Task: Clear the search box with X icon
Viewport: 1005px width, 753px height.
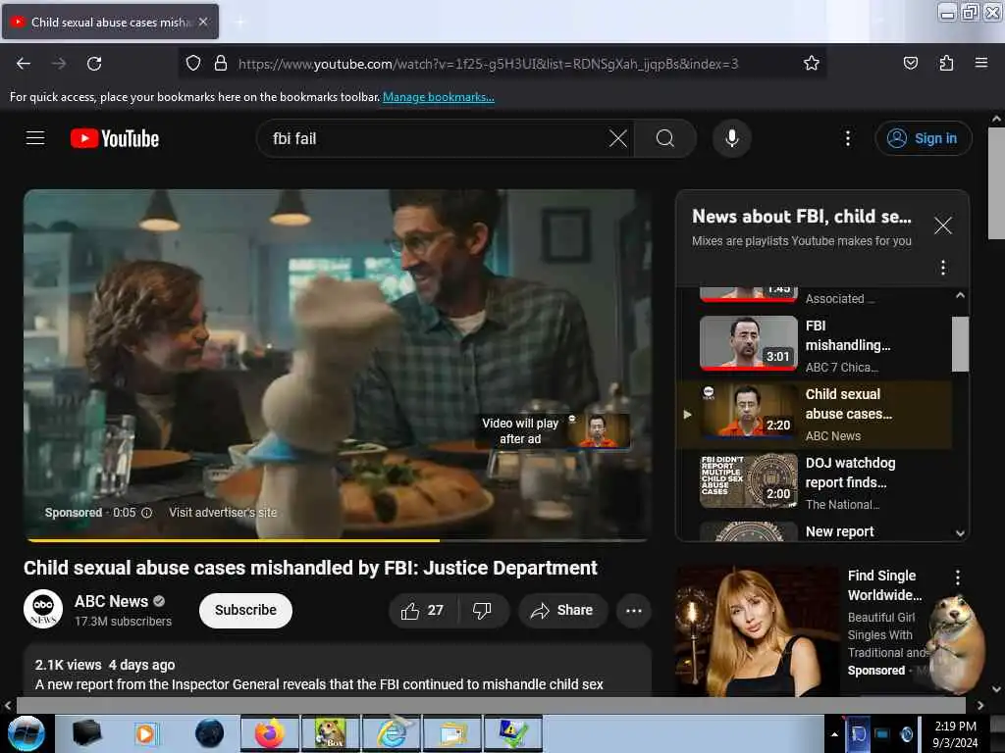Action: tap(618, 138)
